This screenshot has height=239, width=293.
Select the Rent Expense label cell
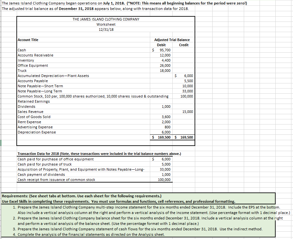[29, 122]
